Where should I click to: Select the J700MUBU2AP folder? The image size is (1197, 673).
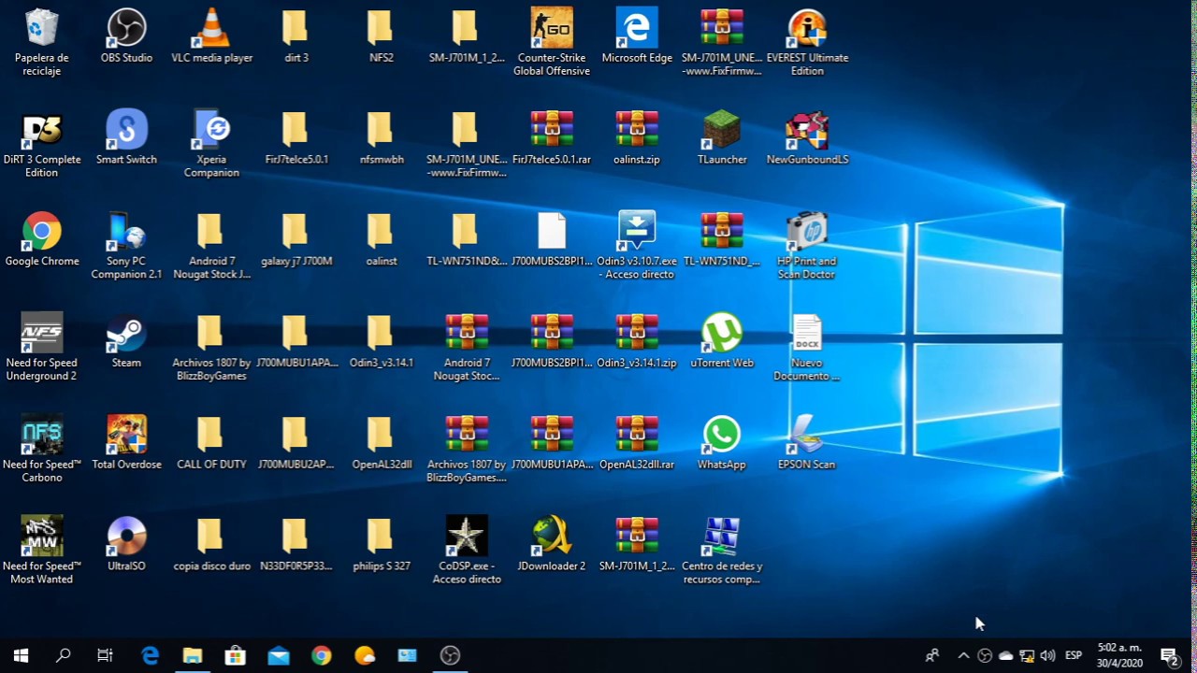point(296,443)
